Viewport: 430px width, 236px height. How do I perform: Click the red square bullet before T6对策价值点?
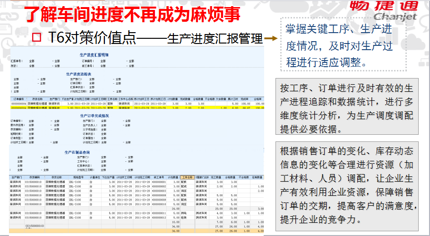[x=36, y=37]
